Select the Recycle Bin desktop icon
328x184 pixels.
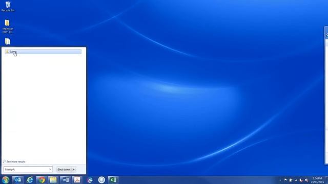[8, 7]
